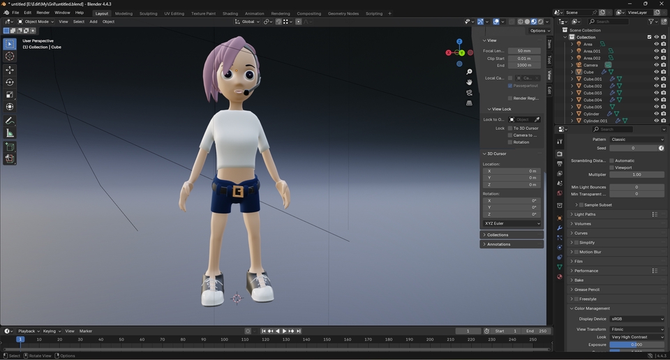Select the Annotate tool
This screenshot has width=670, height=360.
click(x=10, y=121)
